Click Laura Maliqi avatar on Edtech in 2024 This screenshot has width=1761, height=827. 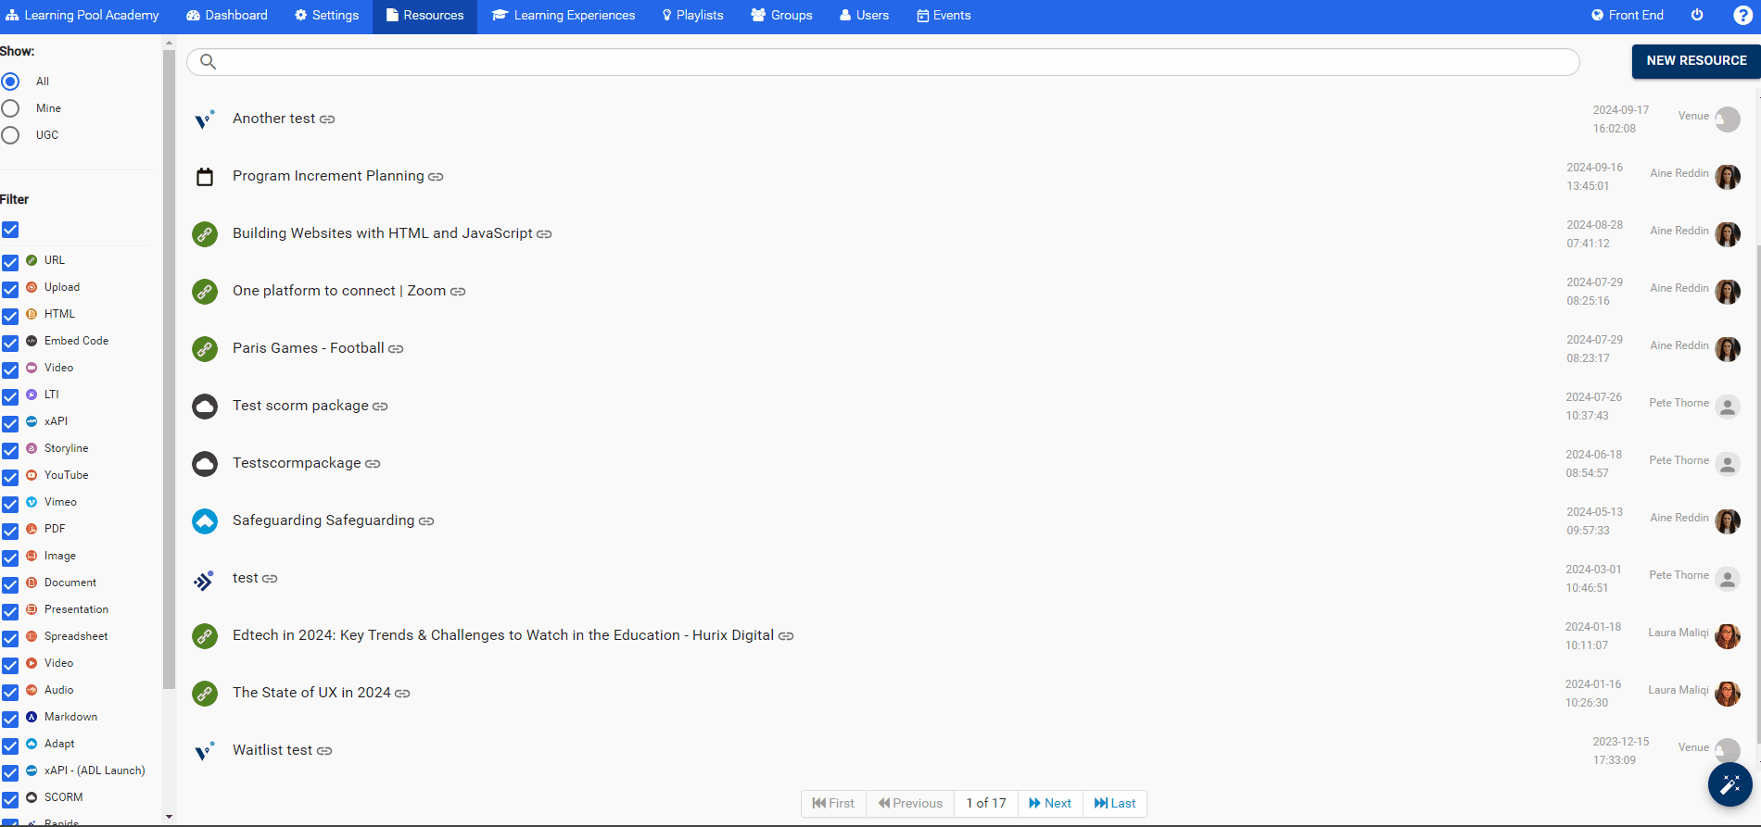[1728, 636]
